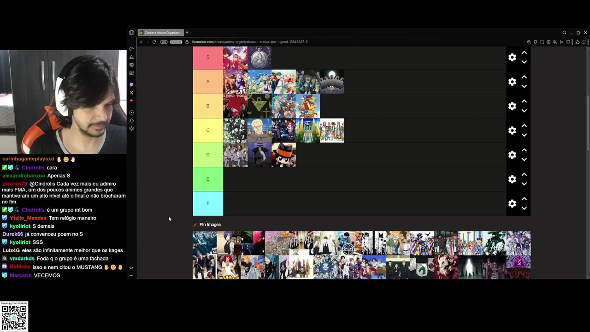Open settings gear for tier C row
The height and width of the screenshot is (332, 590).
512,130
